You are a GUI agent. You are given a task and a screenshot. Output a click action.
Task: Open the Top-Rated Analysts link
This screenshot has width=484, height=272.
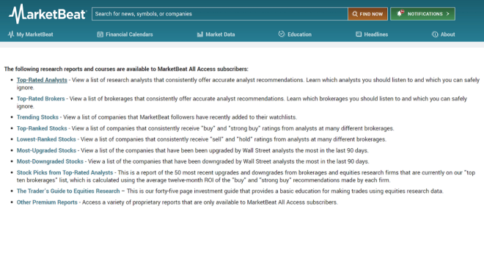coord(42,80)
